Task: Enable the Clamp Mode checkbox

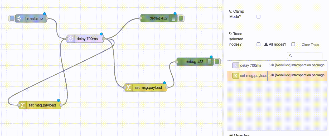Action: pos(258,17)
